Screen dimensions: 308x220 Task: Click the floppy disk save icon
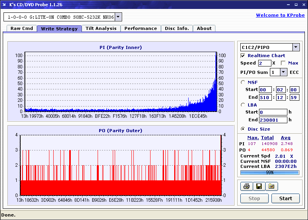pyautogui.click(x=259, y=187)
